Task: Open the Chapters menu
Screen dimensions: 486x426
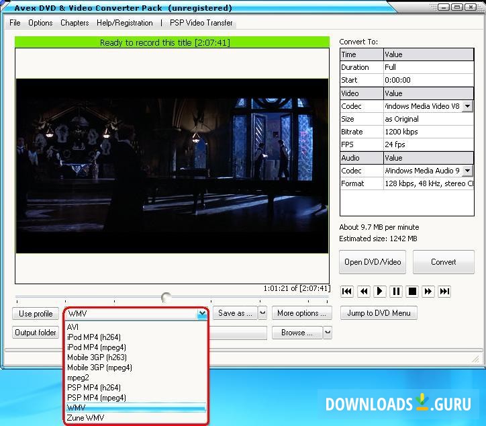Action: click(75, 23)
